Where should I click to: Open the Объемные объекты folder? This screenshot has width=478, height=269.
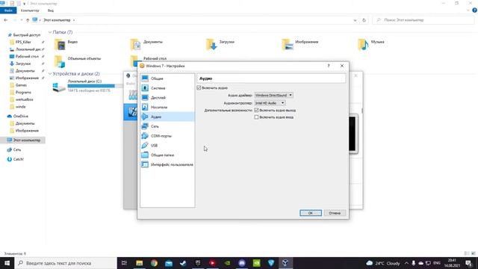pos(78,61)
